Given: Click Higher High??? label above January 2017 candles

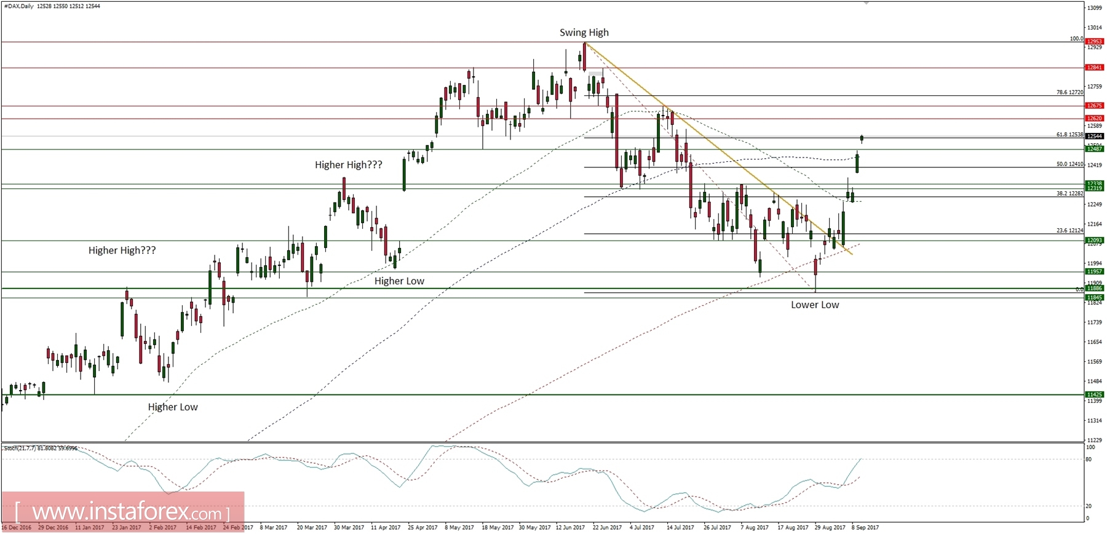Looking at the screenshot, I should coord(122,250).
